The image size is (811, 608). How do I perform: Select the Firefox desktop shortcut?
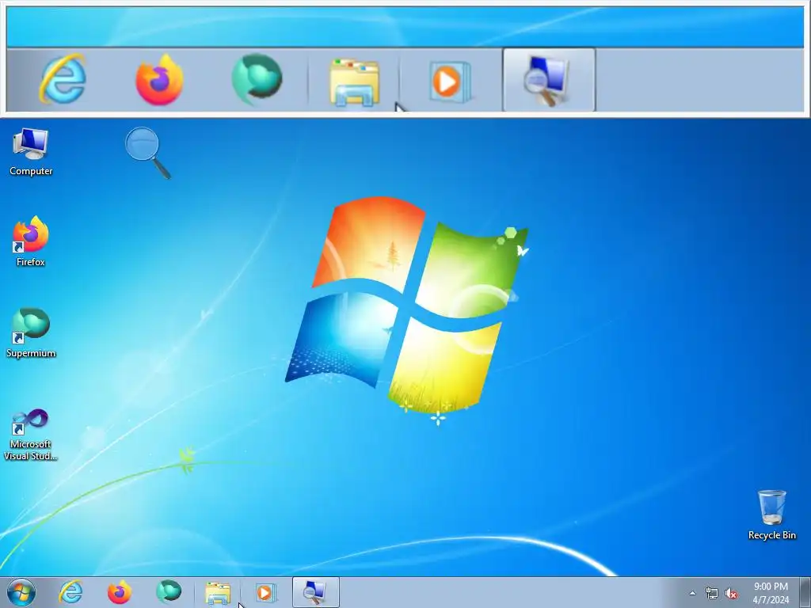point(31,241)
